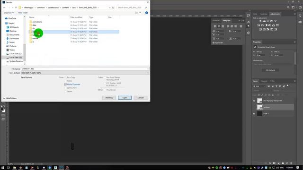Delete layer with trash icon

point(291,163)
